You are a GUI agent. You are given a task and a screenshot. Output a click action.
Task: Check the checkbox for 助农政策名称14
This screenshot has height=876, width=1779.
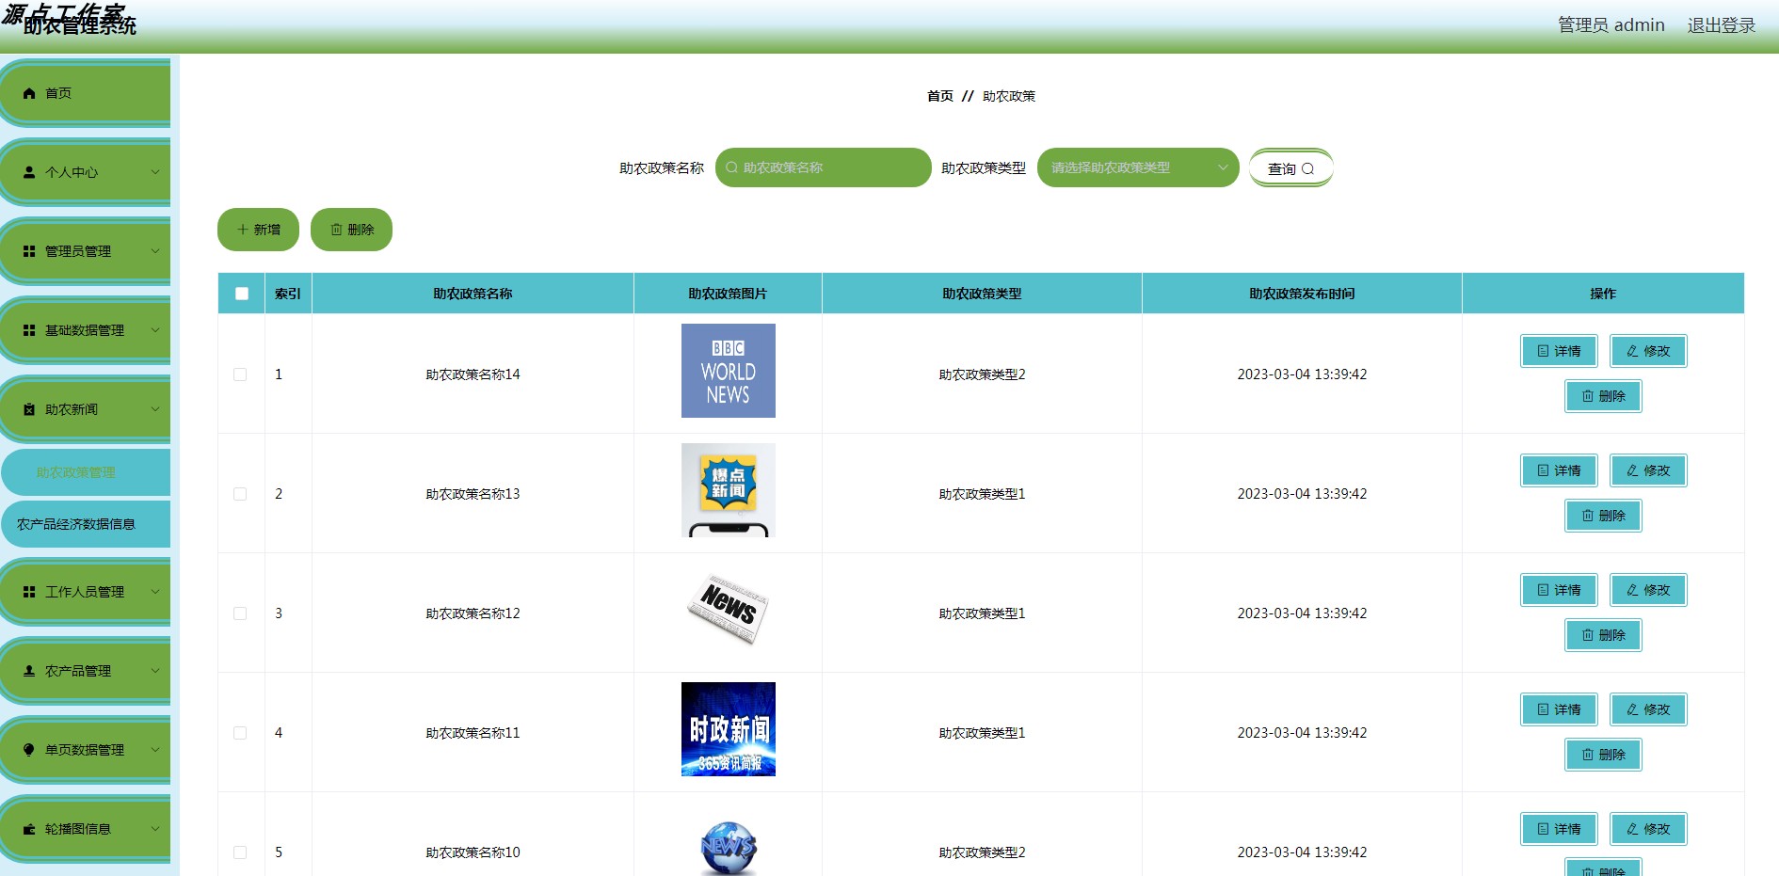240,374
